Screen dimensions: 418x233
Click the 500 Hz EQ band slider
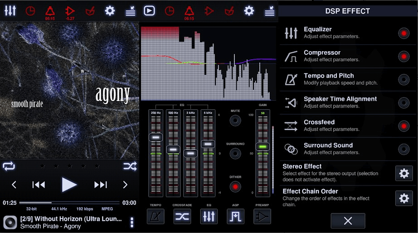coord(173,153)
